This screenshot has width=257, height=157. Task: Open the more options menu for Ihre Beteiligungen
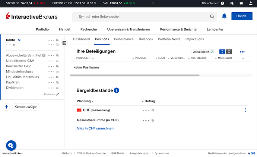point(242,52)
